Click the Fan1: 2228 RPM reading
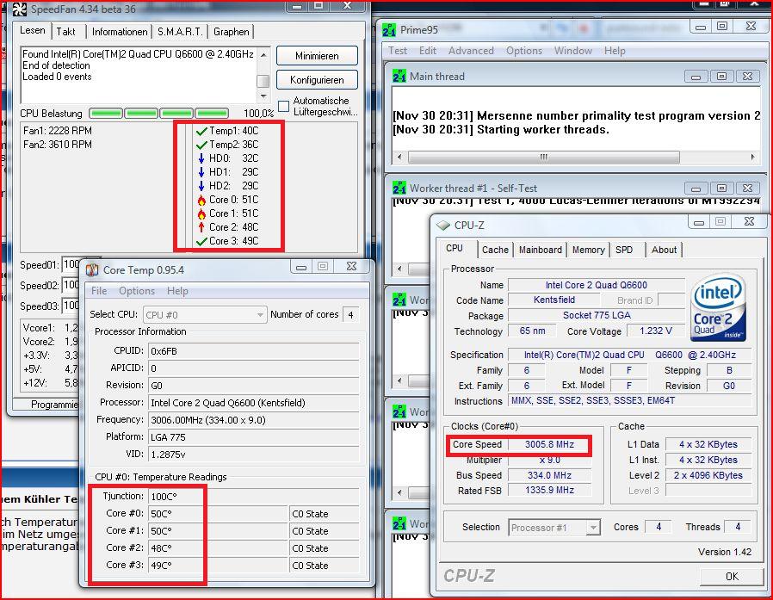 point(57,131)
